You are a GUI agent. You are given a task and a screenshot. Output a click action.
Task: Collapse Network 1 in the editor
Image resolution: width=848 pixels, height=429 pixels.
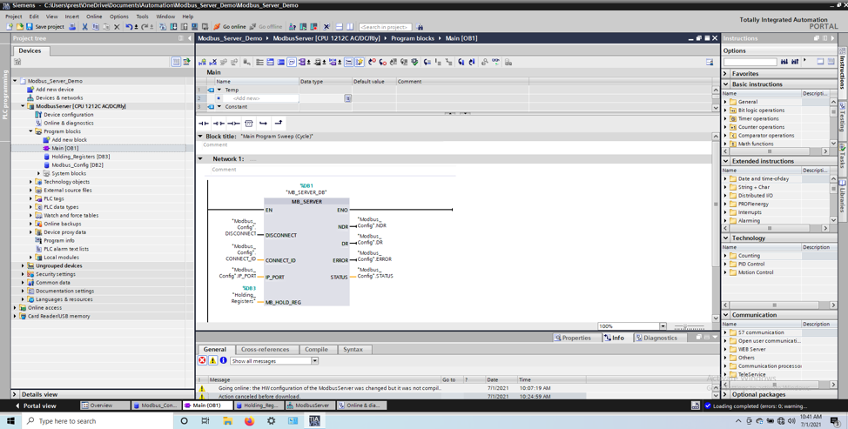200,159
